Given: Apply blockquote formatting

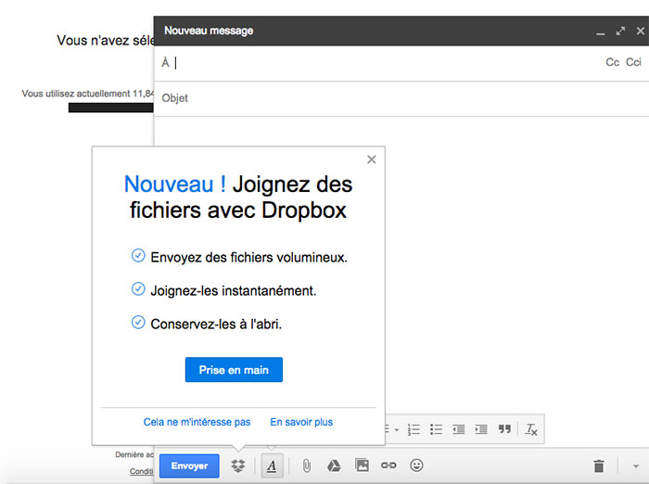Looking at the screenshot, I should pos(504,429).
